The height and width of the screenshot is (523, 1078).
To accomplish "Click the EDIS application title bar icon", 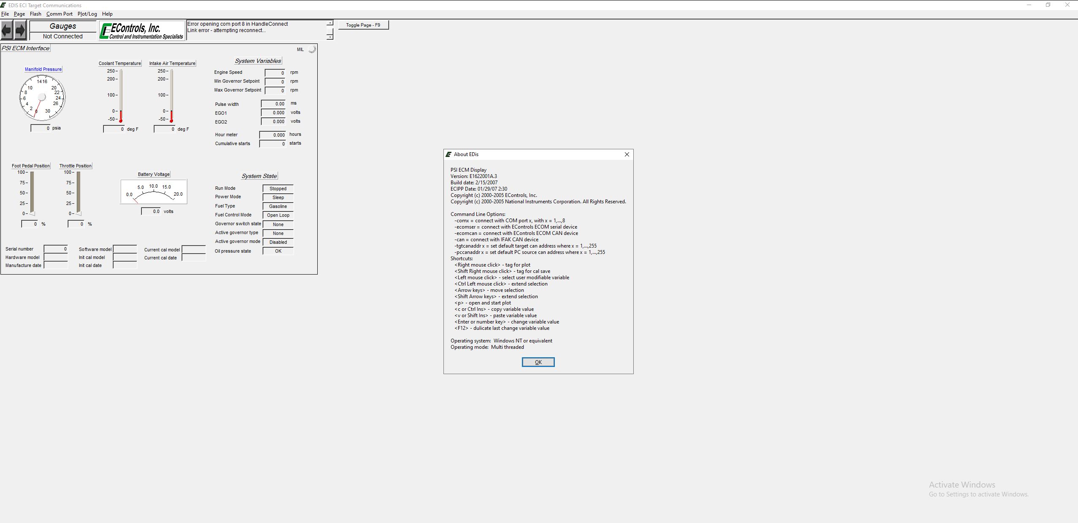I will [4, 5].
